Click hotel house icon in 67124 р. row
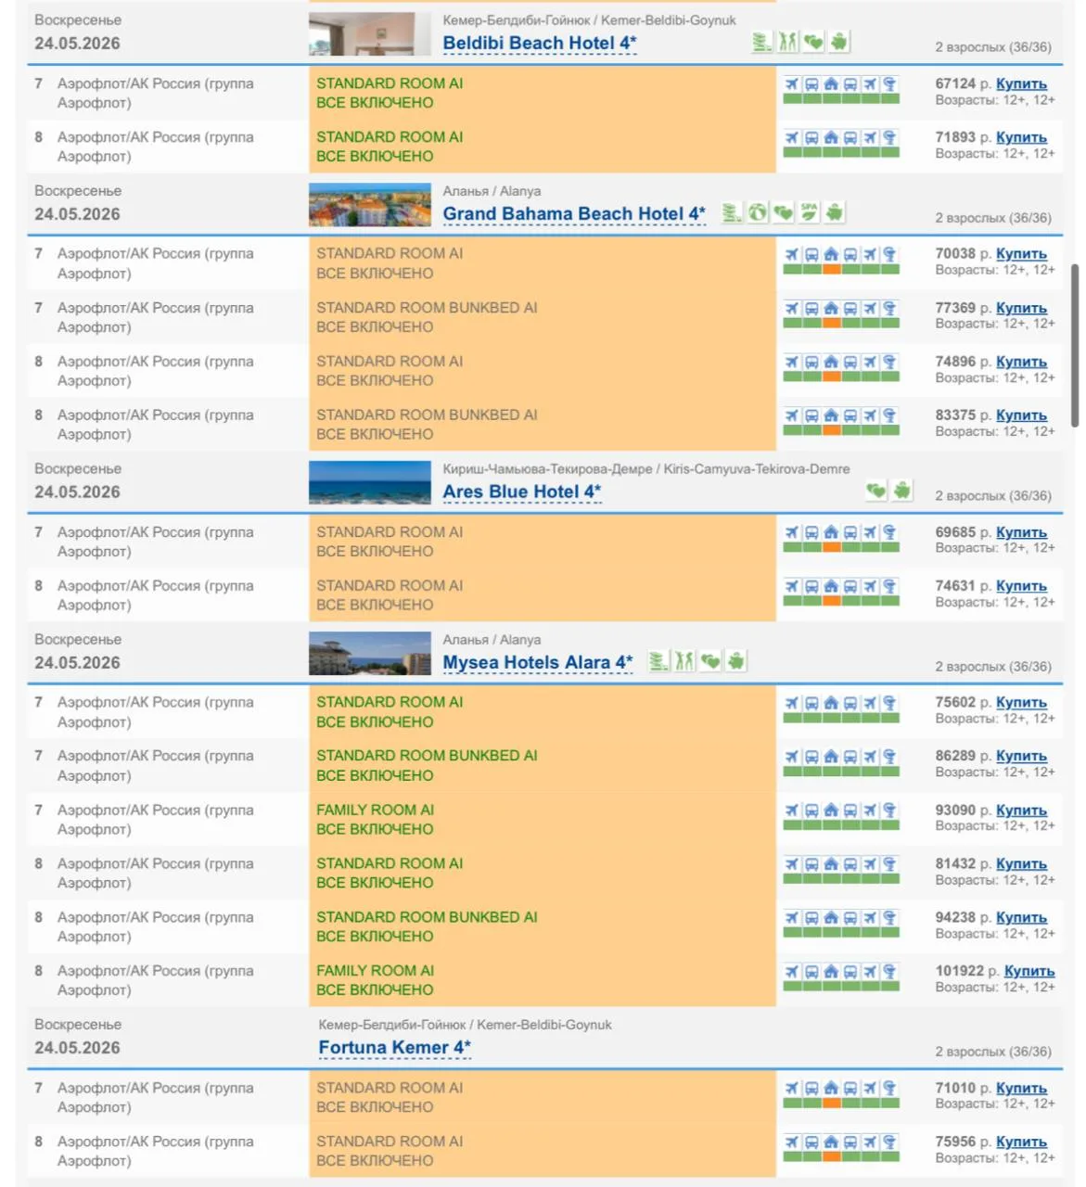 (x=831, y=84)
